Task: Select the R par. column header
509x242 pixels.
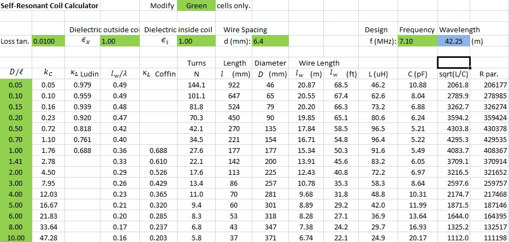Action: pos(489,74)
